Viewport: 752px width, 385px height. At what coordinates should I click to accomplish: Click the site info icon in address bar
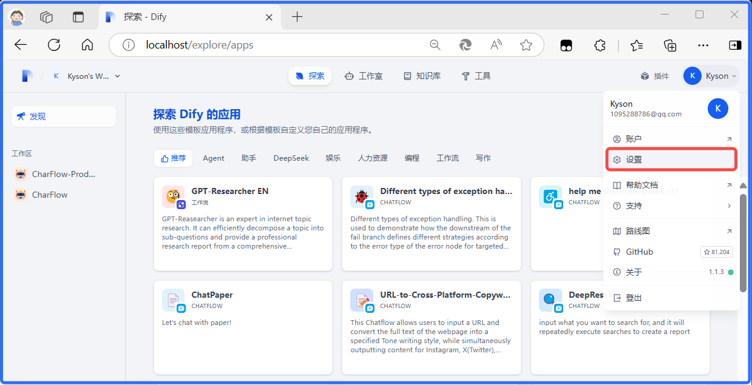(x=128, y=45)
